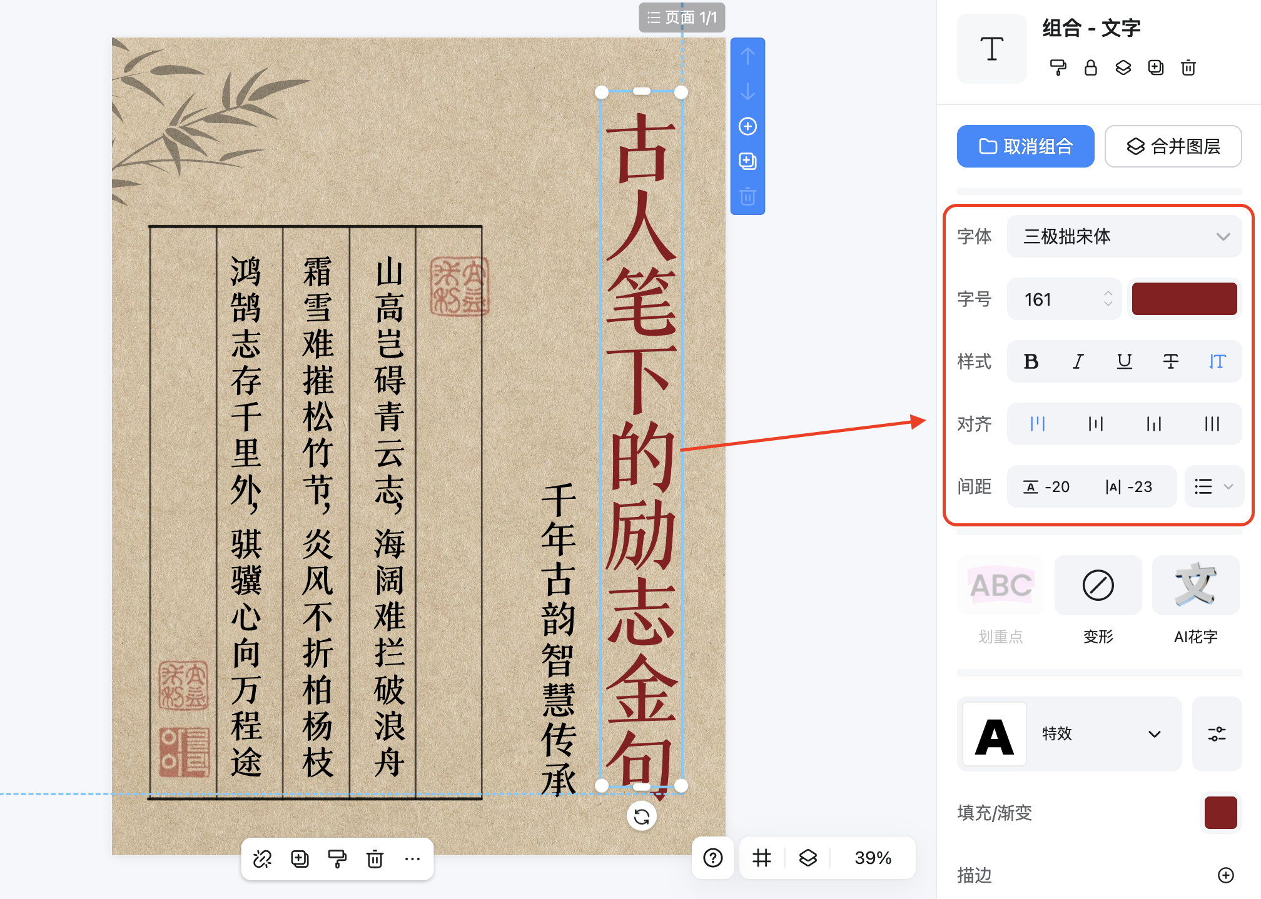Screen dimensions: 1261x899
Task: Toggle bold formatting
Action: (1031, 361)
